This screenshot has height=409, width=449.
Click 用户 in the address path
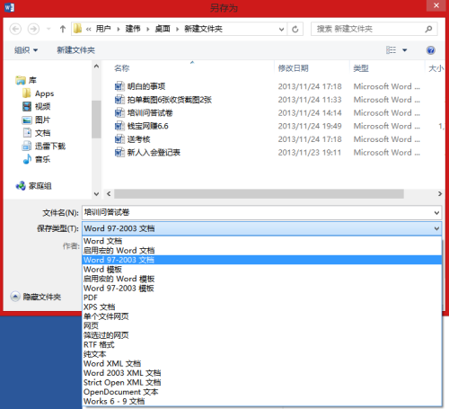point(103,29)
